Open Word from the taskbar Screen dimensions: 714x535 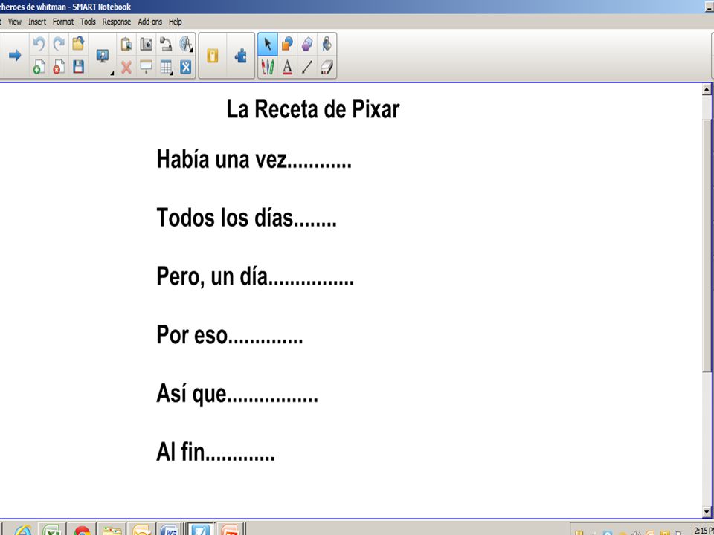coord(170,530)
